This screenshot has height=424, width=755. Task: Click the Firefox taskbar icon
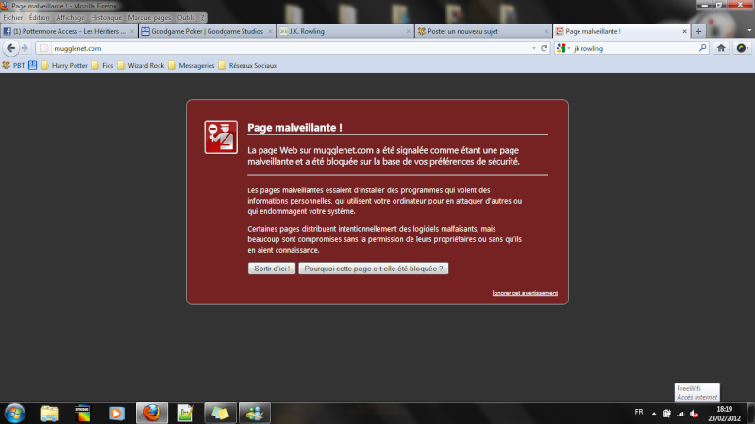[x=152, y=414]
